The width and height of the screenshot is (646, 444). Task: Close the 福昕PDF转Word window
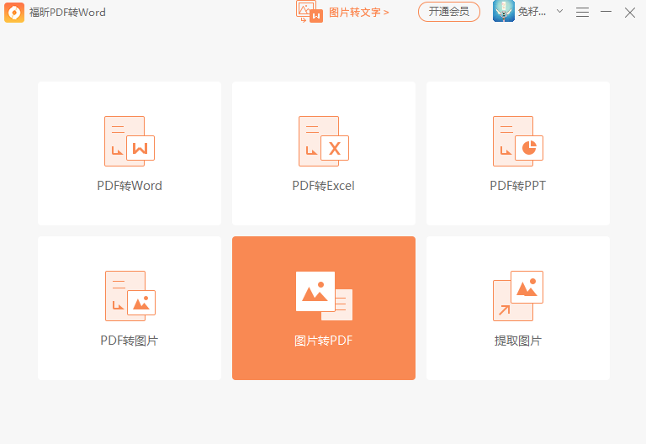point(629,12)
